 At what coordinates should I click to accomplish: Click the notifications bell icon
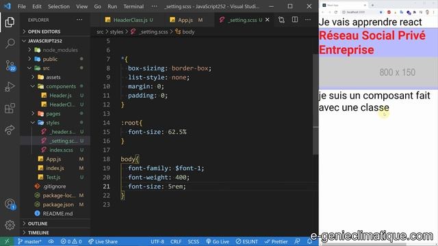[x=309, y=241]
